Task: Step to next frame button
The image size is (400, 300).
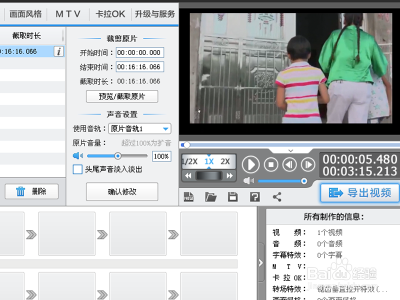Action: (x=308, y=164)
